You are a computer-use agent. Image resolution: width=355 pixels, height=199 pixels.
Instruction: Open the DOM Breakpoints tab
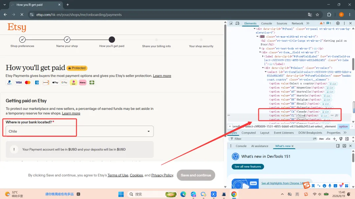coord(310,133)
